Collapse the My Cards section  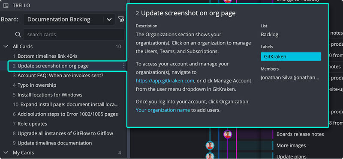click(x=6, y=153)
